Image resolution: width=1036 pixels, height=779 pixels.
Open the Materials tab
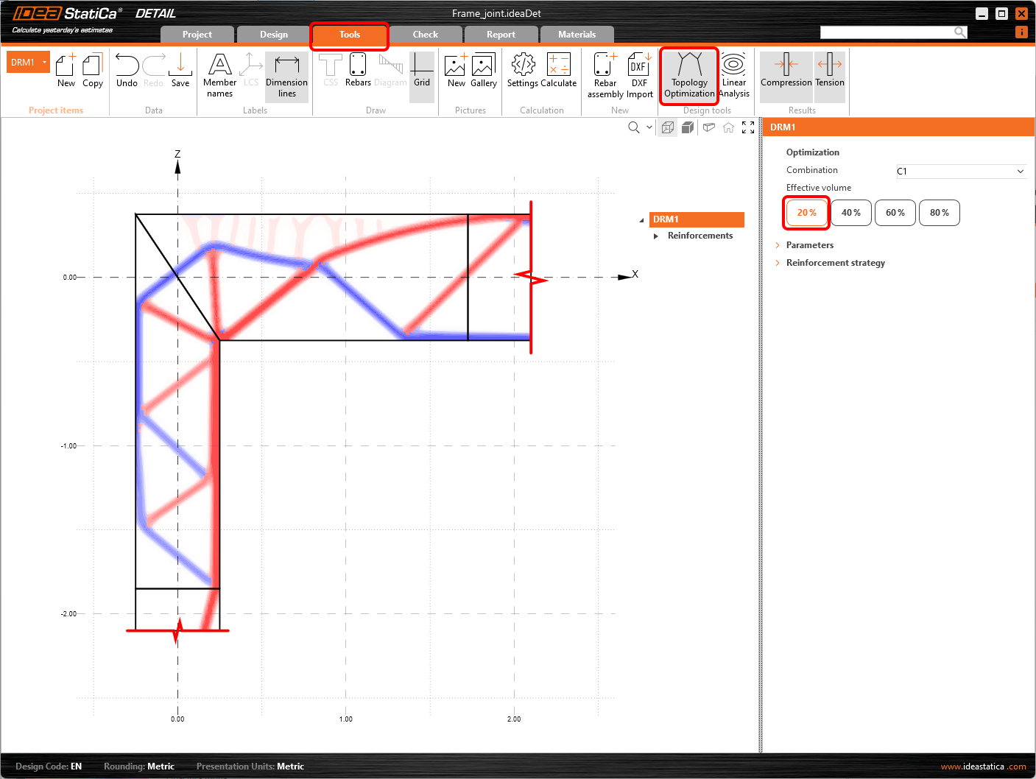577,35
